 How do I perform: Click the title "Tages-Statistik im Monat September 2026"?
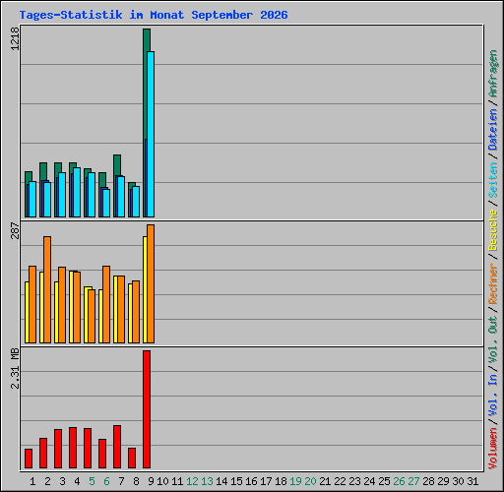(154, 15)
